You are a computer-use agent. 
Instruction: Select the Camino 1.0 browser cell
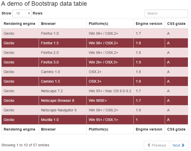[63, 72]
